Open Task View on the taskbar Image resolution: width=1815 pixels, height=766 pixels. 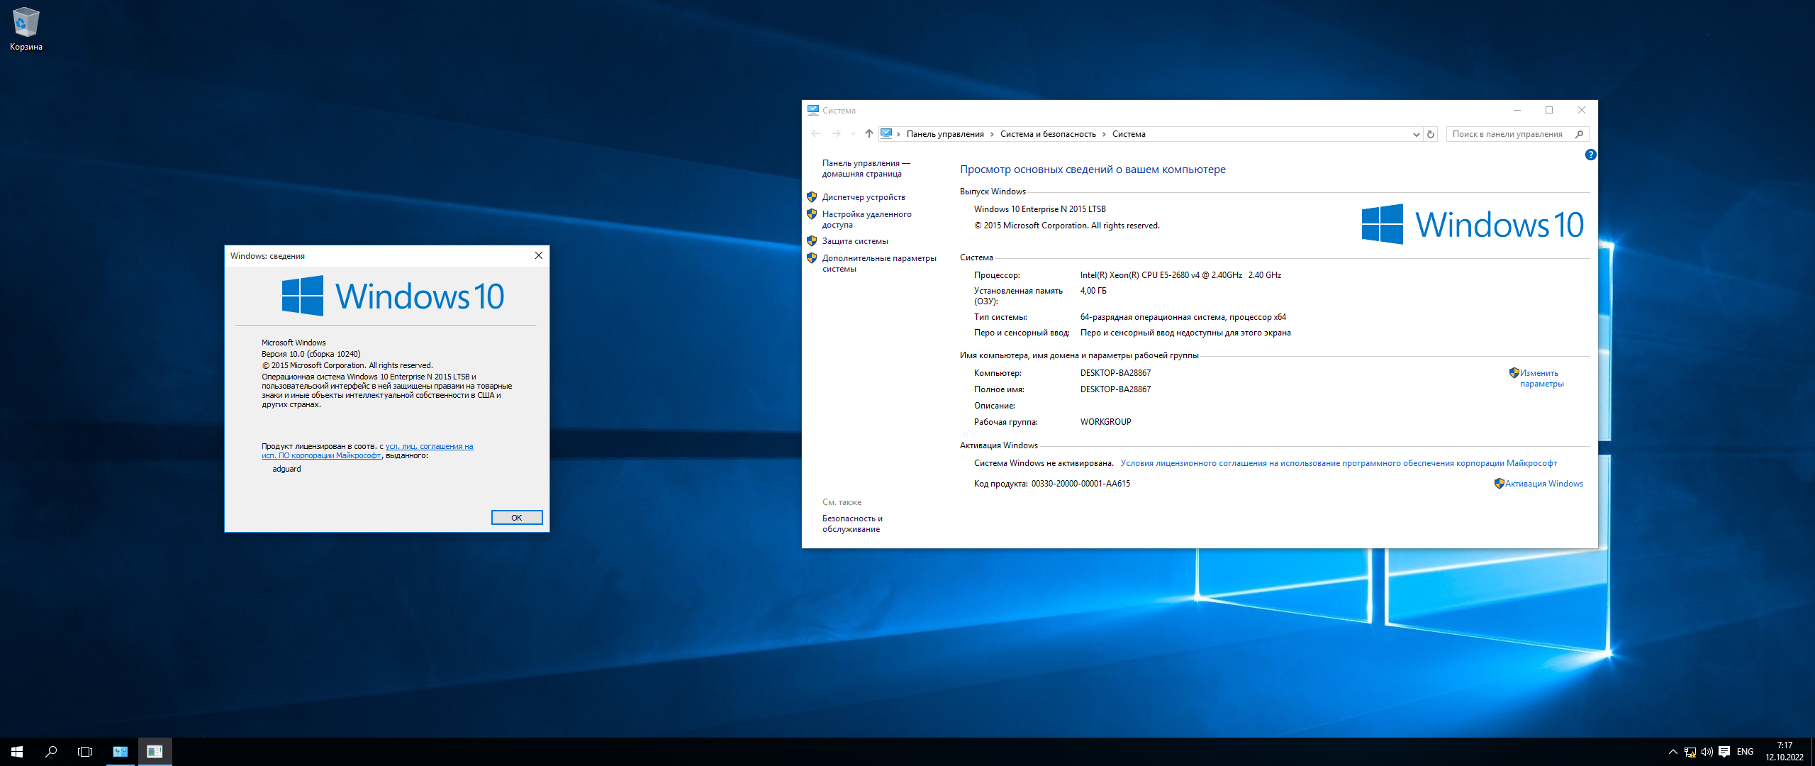[x=85, y=752]
